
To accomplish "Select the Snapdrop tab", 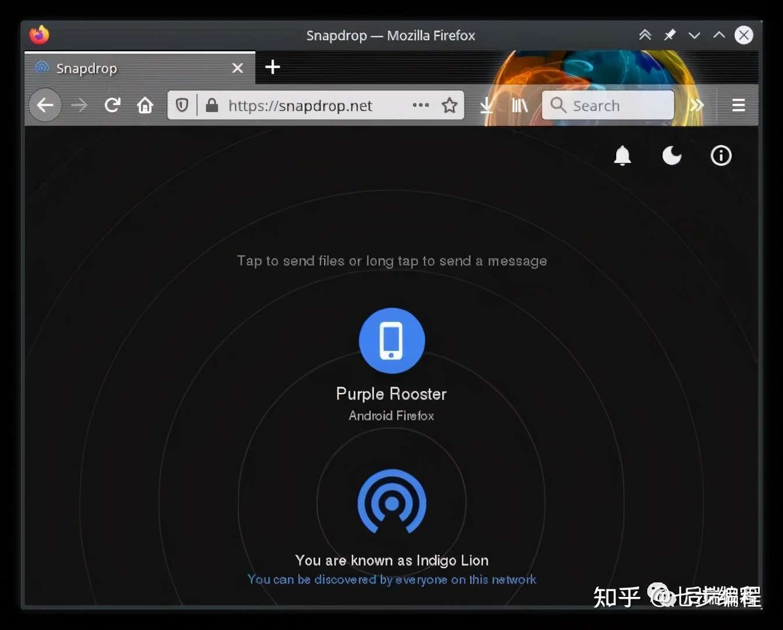I will pos(140,68).
